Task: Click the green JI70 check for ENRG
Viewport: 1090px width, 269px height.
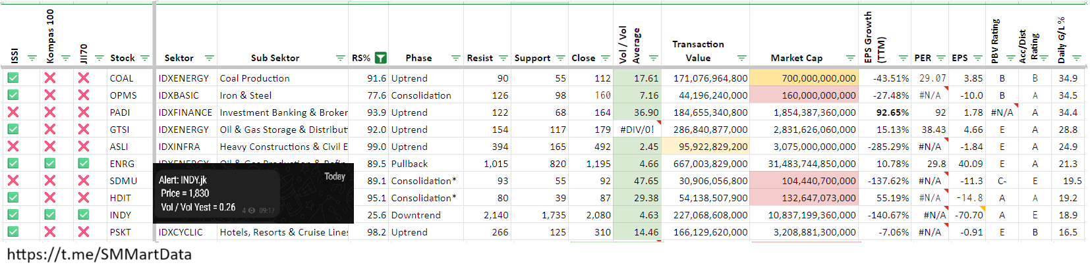Action: click(x=84, y=164)
